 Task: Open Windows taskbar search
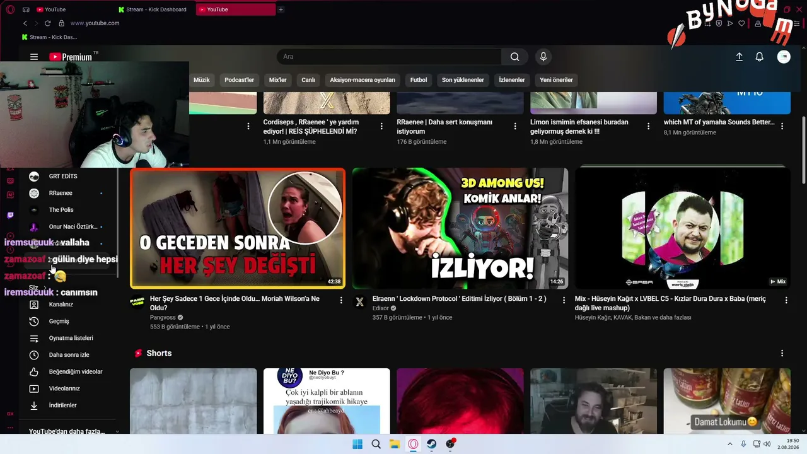point(376,444)
